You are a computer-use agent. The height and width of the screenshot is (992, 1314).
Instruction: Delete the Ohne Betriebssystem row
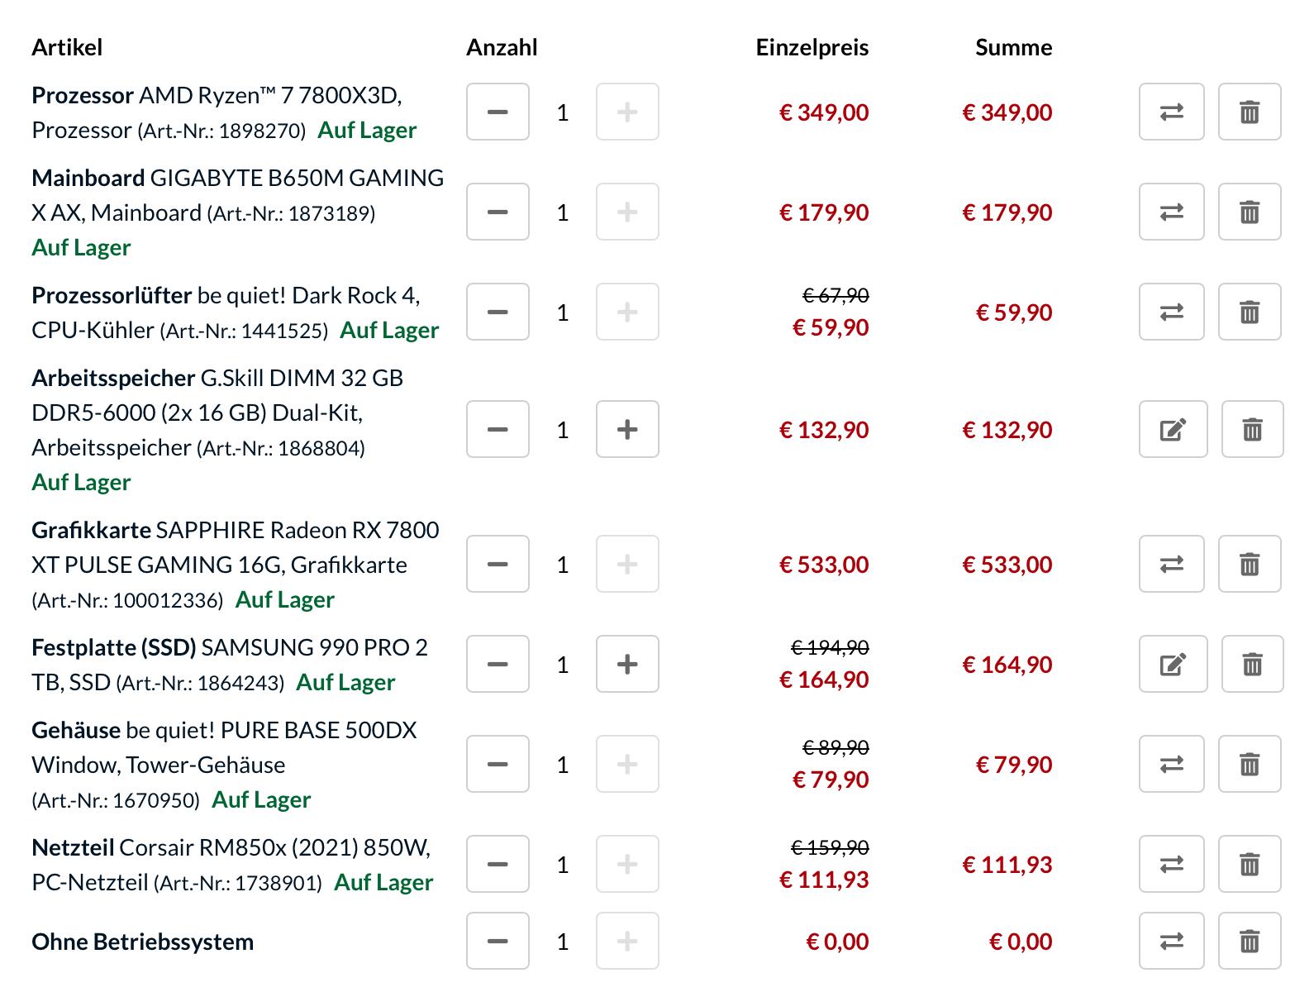coord(1250,941)
